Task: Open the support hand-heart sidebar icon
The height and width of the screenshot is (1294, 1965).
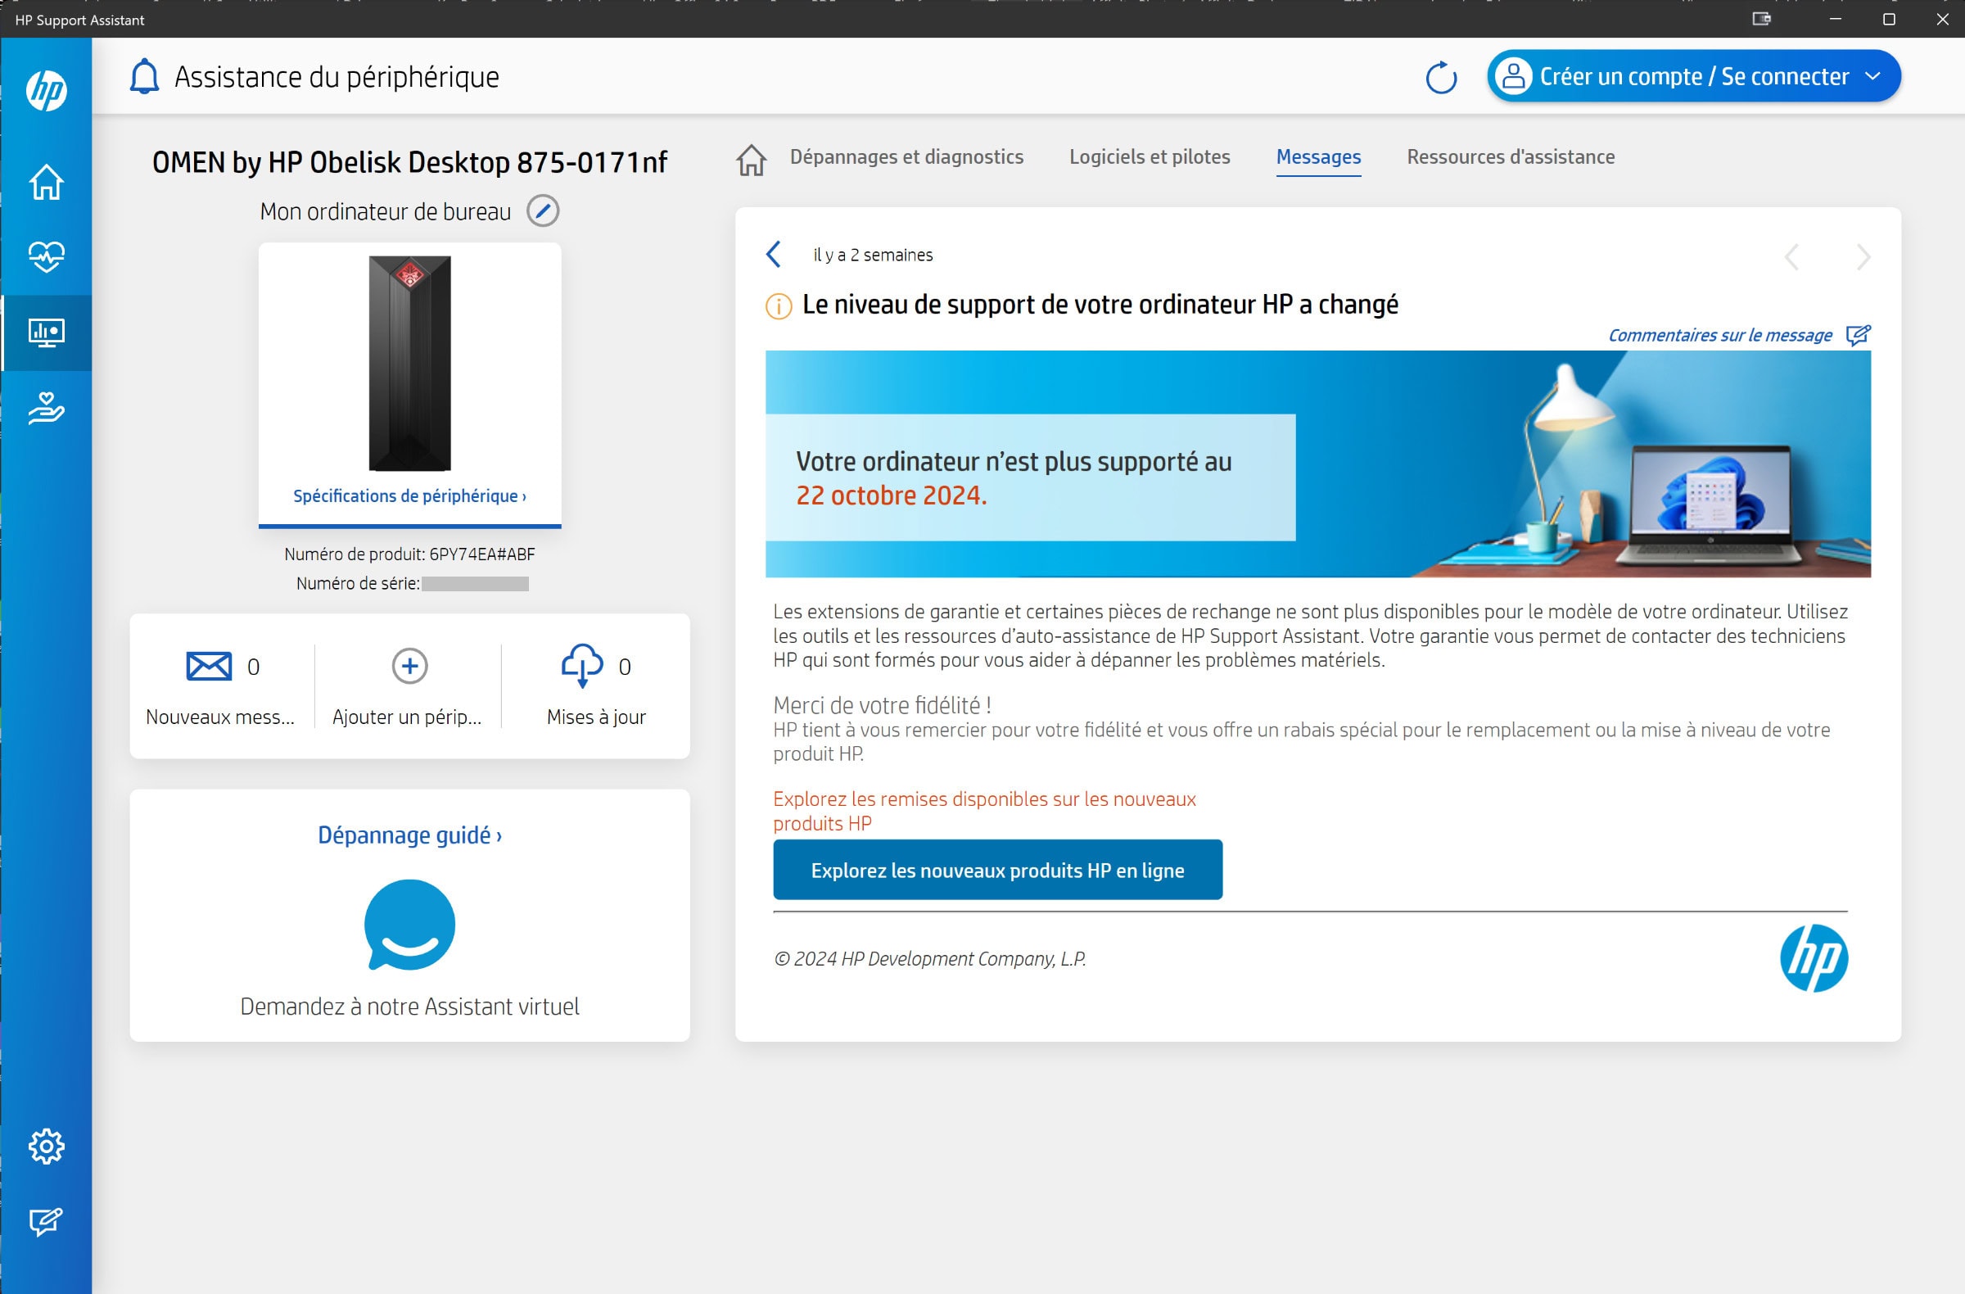Action: pos(46,408)
